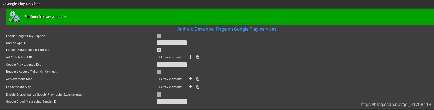The width and height of the screenshot is (434, 110).
Task: Uncheck Include AdMob support for ads
Action: point(159,50)
